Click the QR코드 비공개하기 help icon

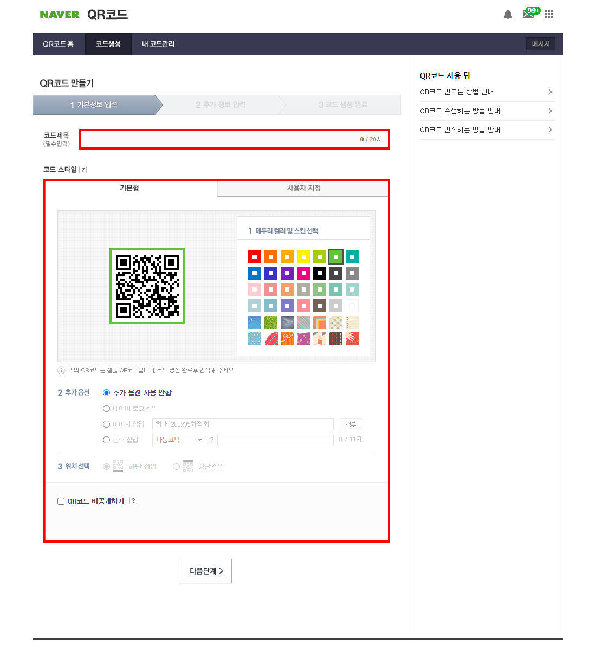point(133,500)
